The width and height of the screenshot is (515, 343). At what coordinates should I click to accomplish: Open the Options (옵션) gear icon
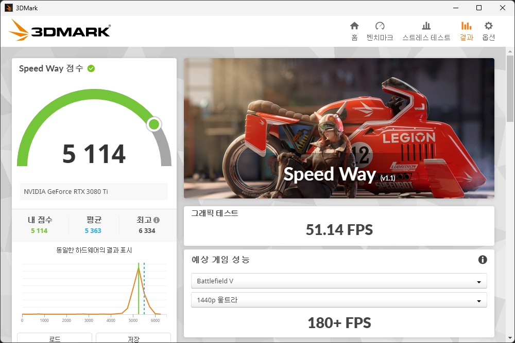[488, 26]
